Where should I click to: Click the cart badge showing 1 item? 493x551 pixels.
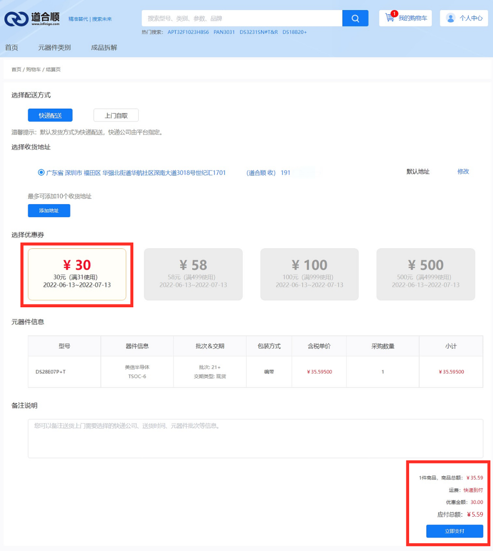[x=394, y=12]
